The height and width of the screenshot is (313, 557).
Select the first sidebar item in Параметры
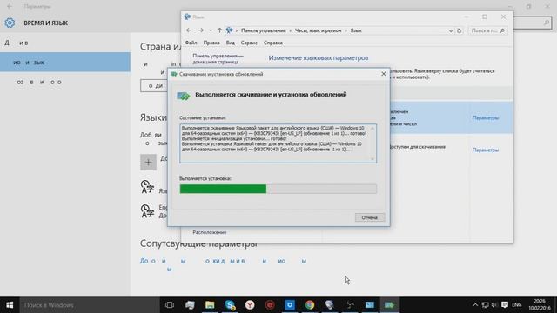point(65,43)
